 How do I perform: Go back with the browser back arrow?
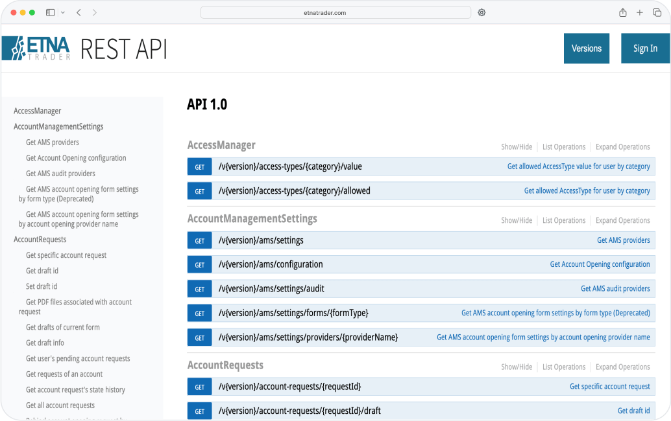[79, 12]
